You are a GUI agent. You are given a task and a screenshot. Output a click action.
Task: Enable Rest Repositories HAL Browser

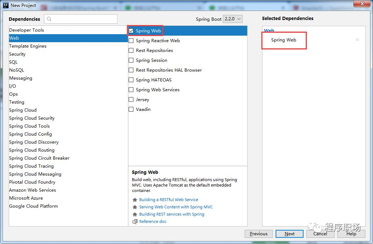[131, 70]
